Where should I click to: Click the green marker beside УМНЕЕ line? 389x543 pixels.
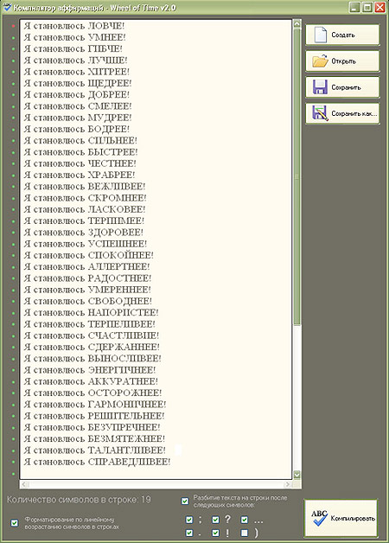(14, 38)
